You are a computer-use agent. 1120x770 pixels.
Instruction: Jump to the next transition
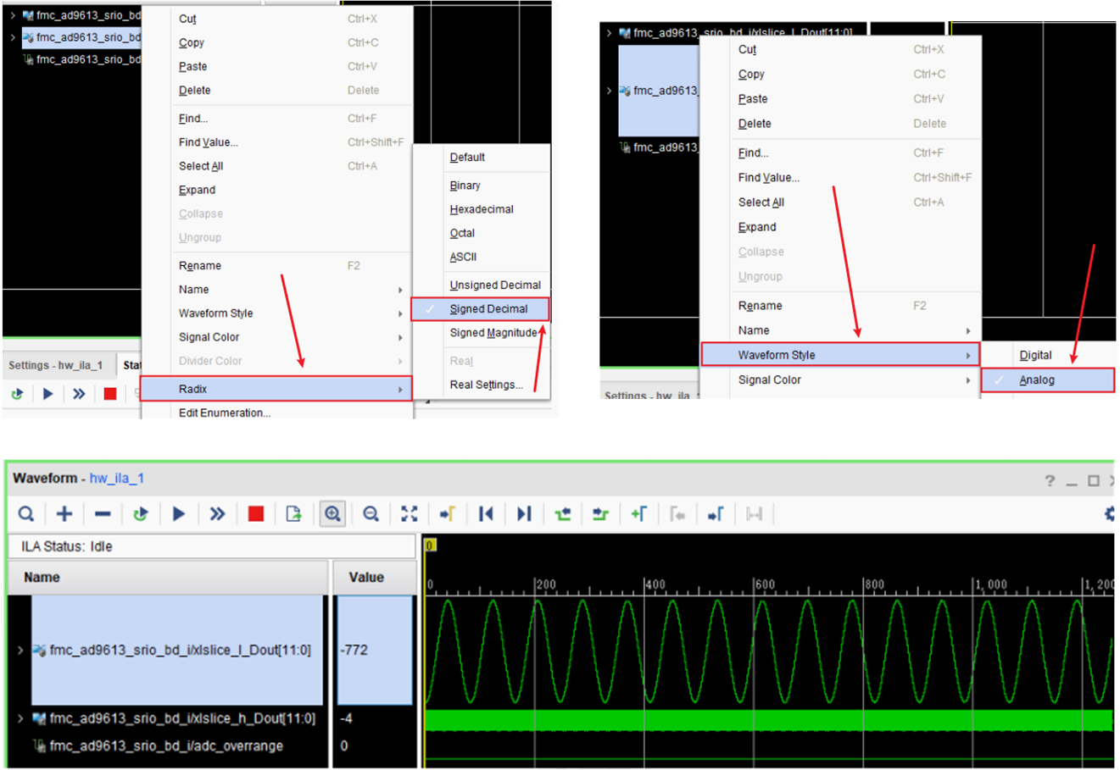601,513
